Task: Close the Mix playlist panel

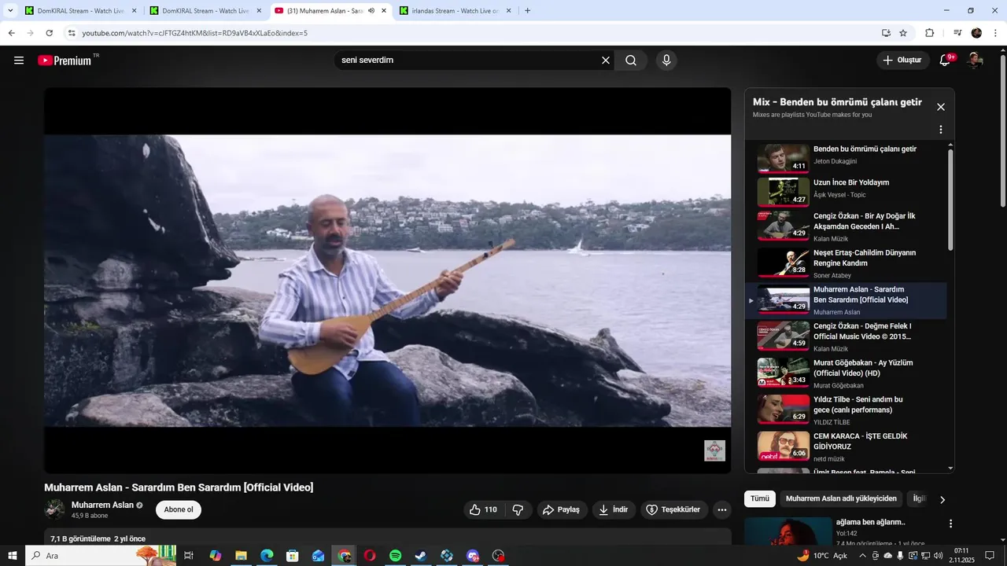Action: [940, 107]
